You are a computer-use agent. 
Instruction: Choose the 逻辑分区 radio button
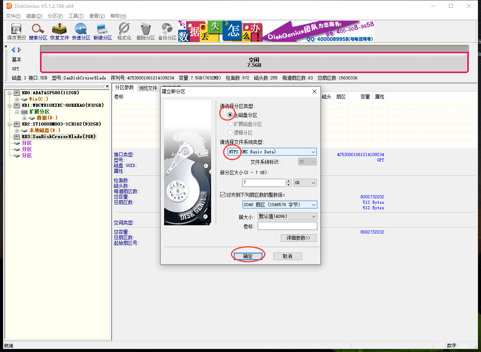(x=230, y=132)
